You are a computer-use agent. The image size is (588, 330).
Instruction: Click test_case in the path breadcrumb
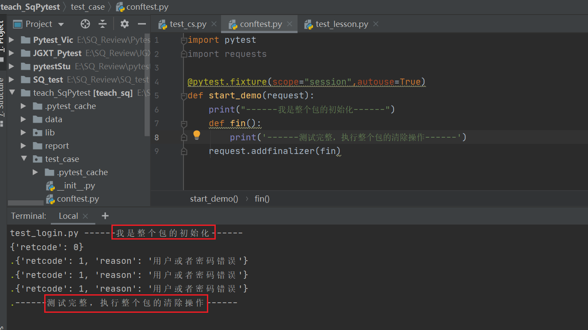pyautogui.click(x=88, y=7)
